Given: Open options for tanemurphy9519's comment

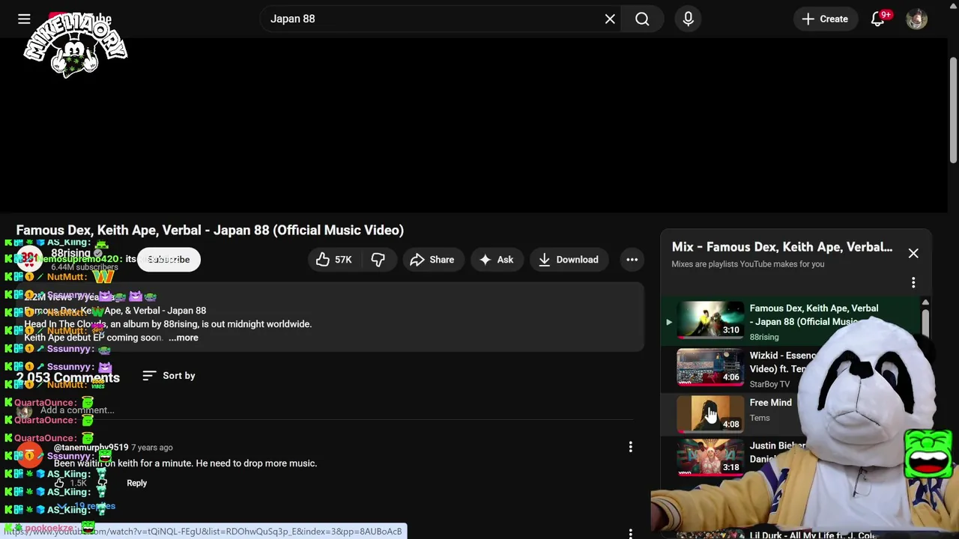Looking at the screenshot, I should click(x=630, y=448).
